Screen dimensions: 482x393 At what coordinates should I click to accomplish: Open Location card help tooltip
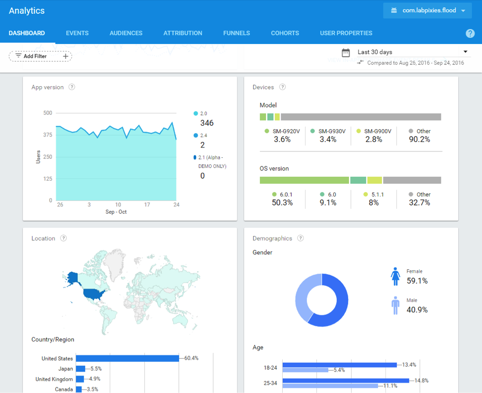point(63,238)
